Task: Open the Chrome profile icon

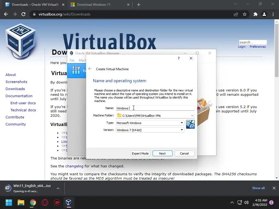Action: click(264, 14)
